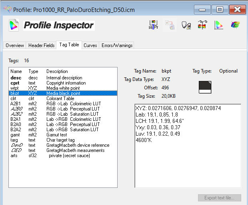
Task: Click the title bar app icon
Action: [x=7, y=9]
